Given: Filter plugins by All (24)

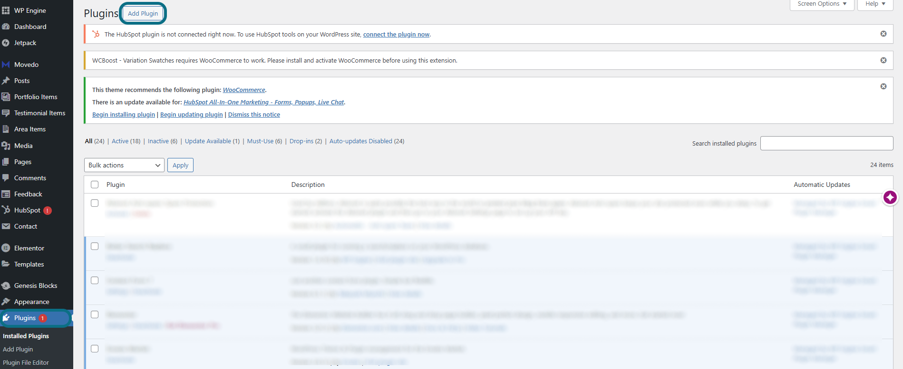Looking at the screenshot, I should [x=95, y=141].
